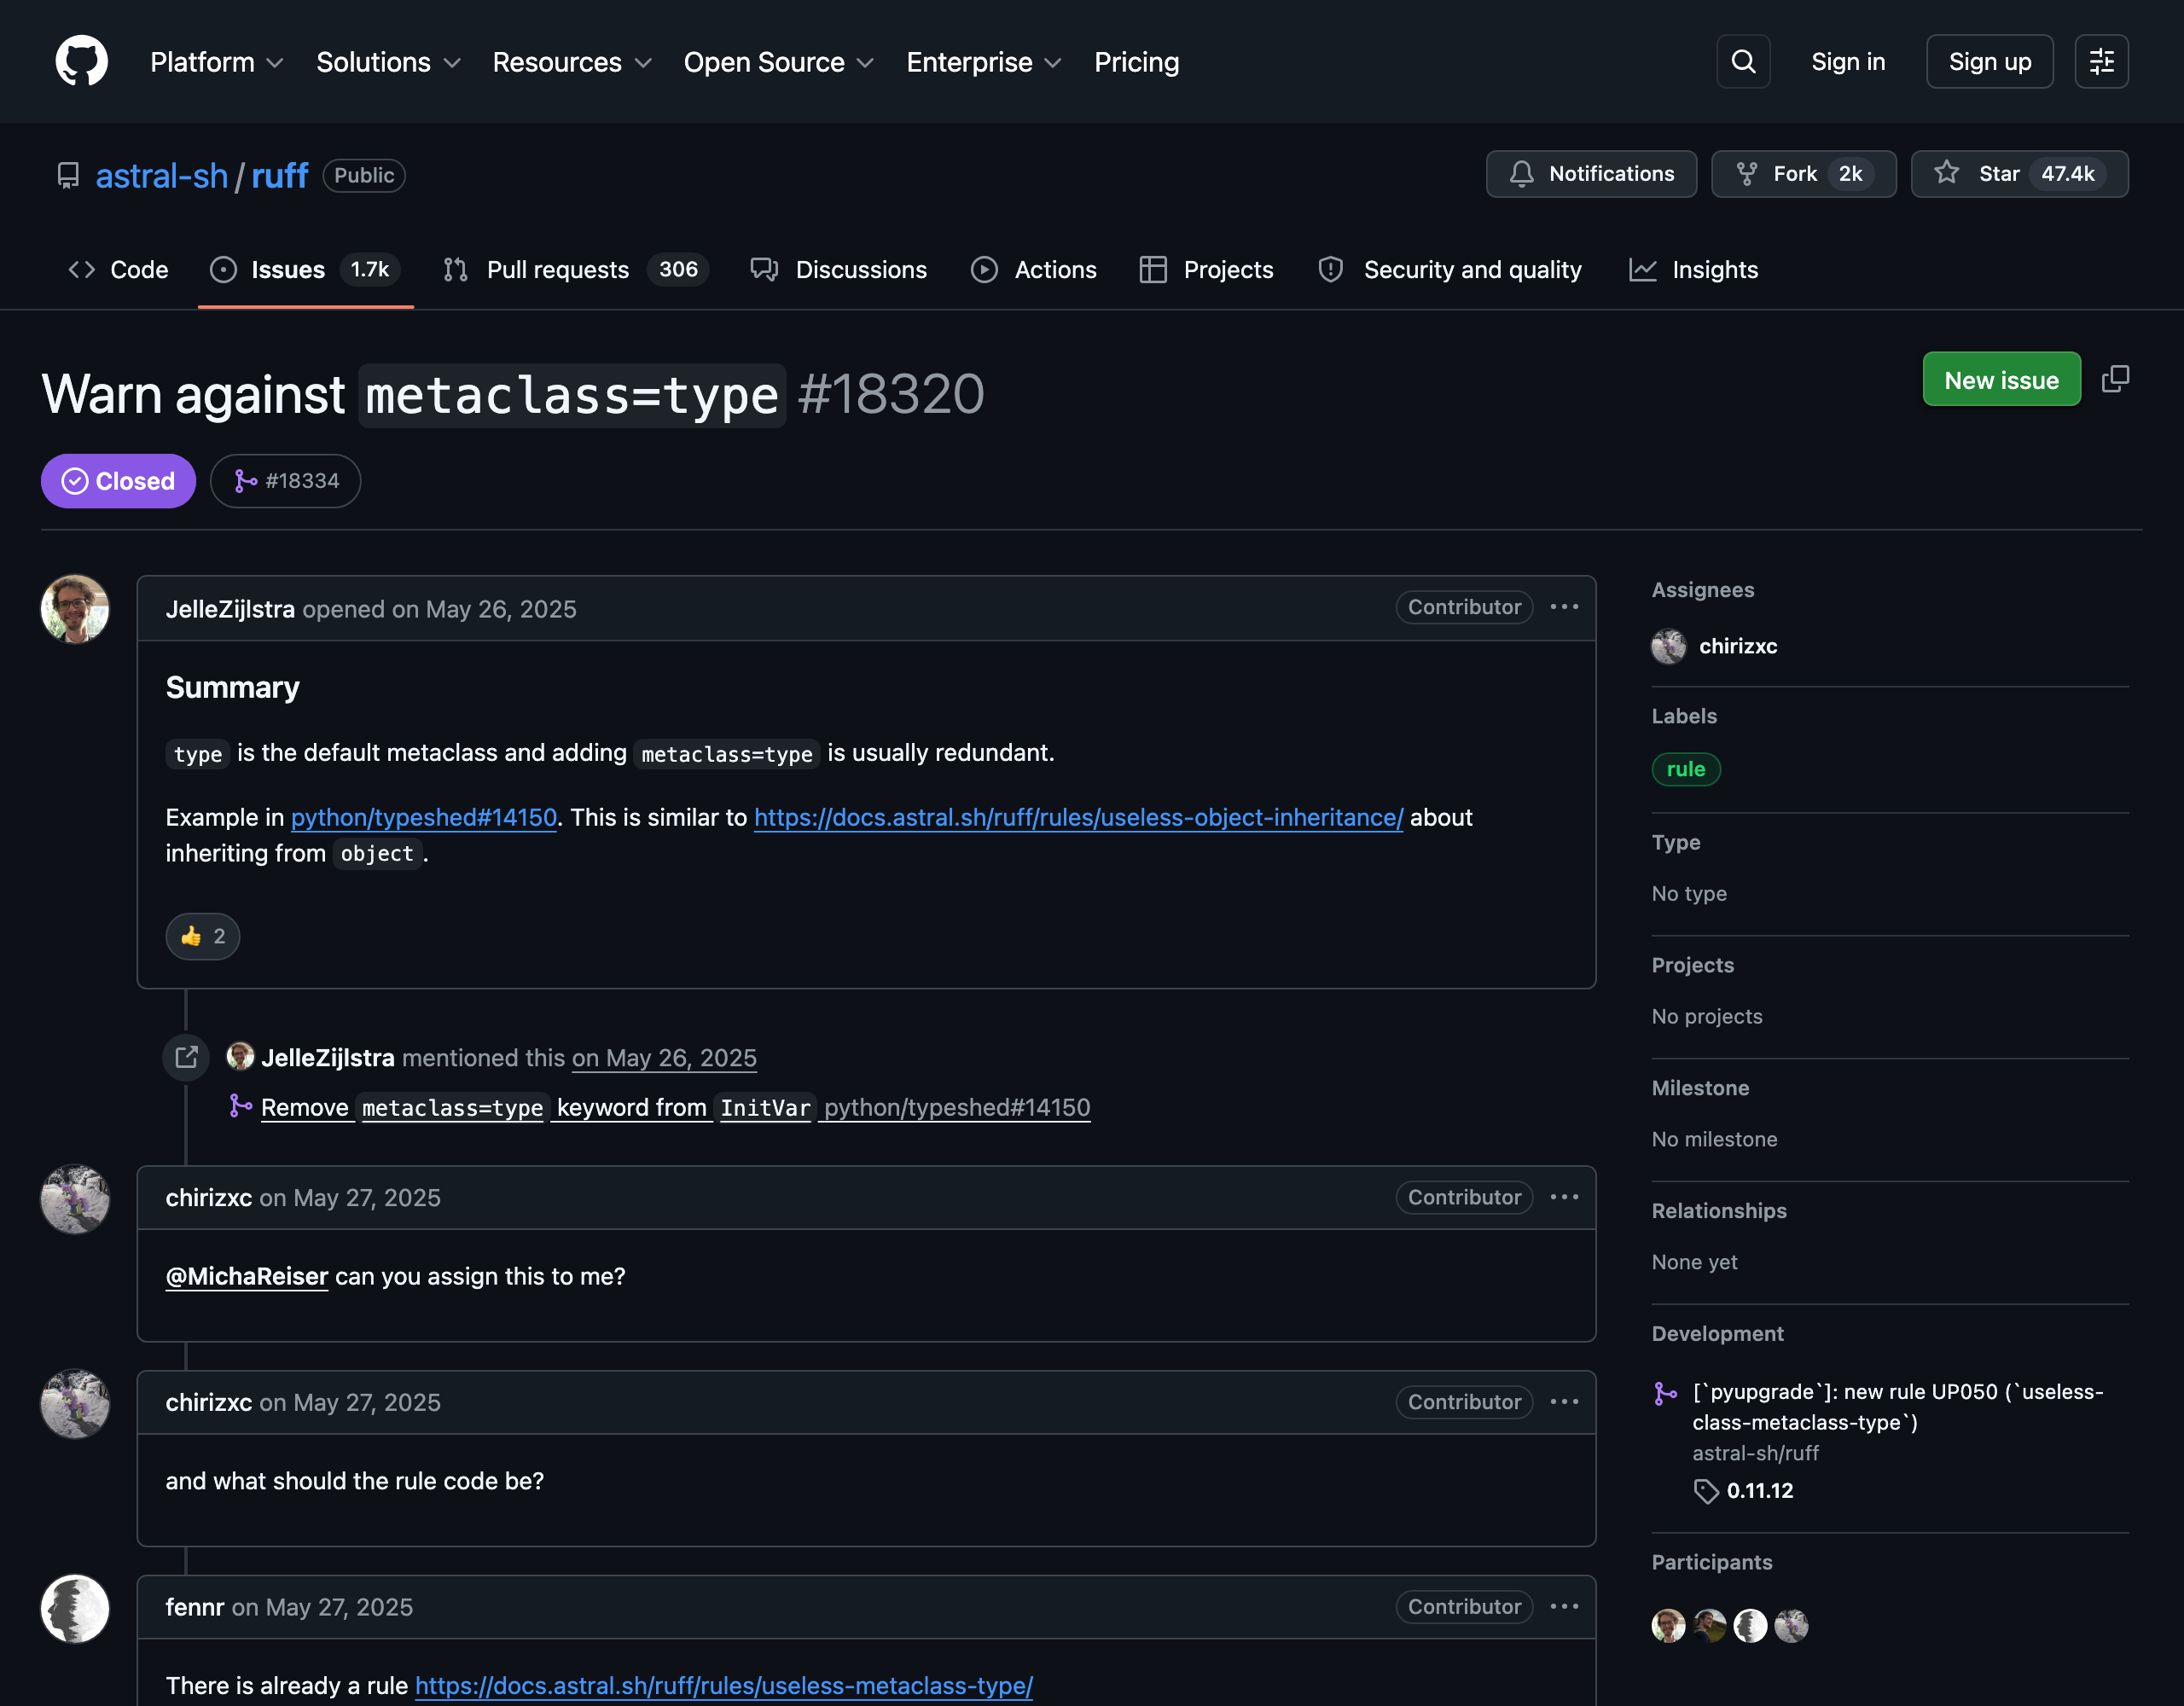
Task: Click the green New issue button
Action: pos(2001,380)
